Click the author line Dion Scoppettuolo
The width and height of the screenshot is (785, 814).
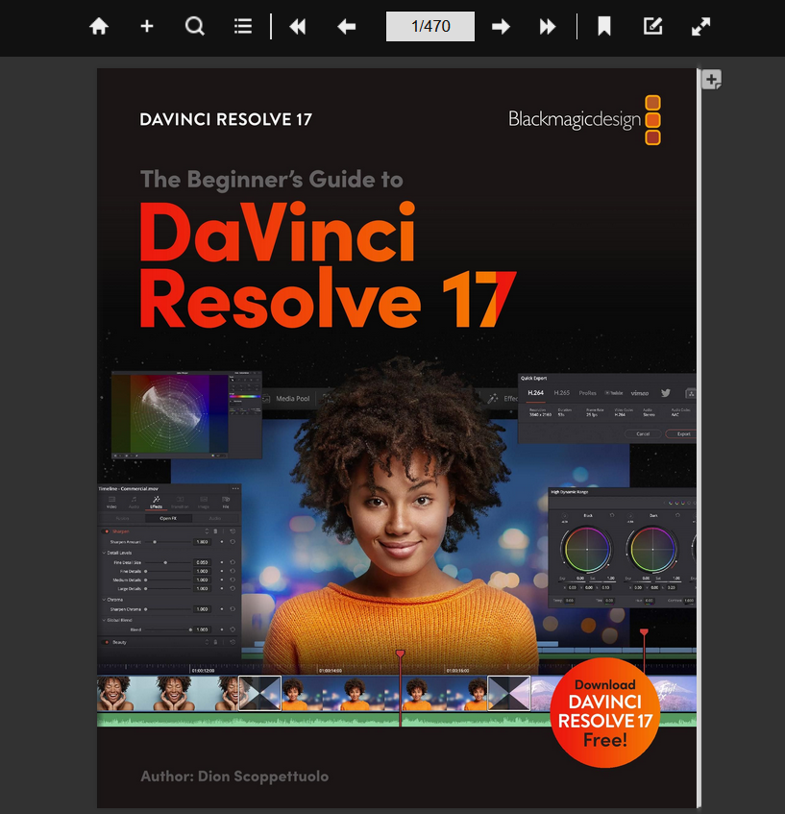point(234,777)
